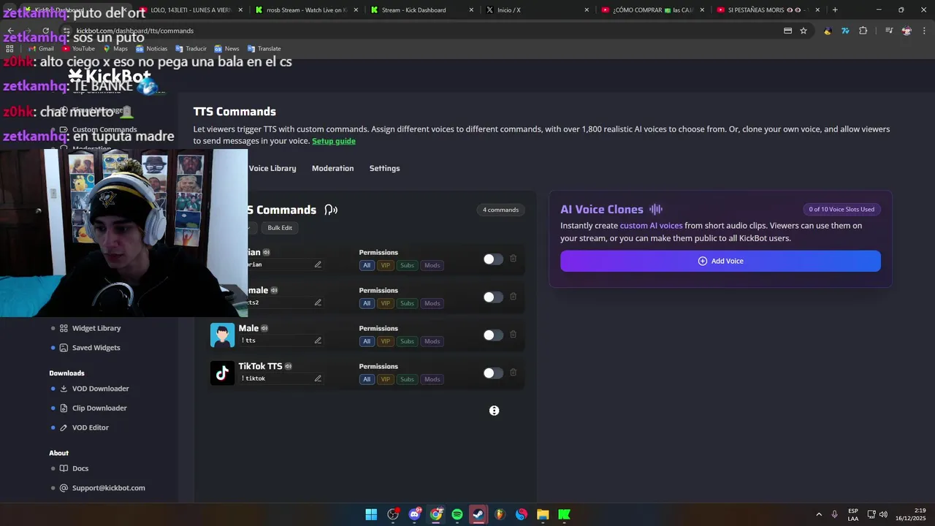The height and width of the screenshot is (526, 935).
Task: Open File Explorer from the taskbar
Action: click(543, 514)
